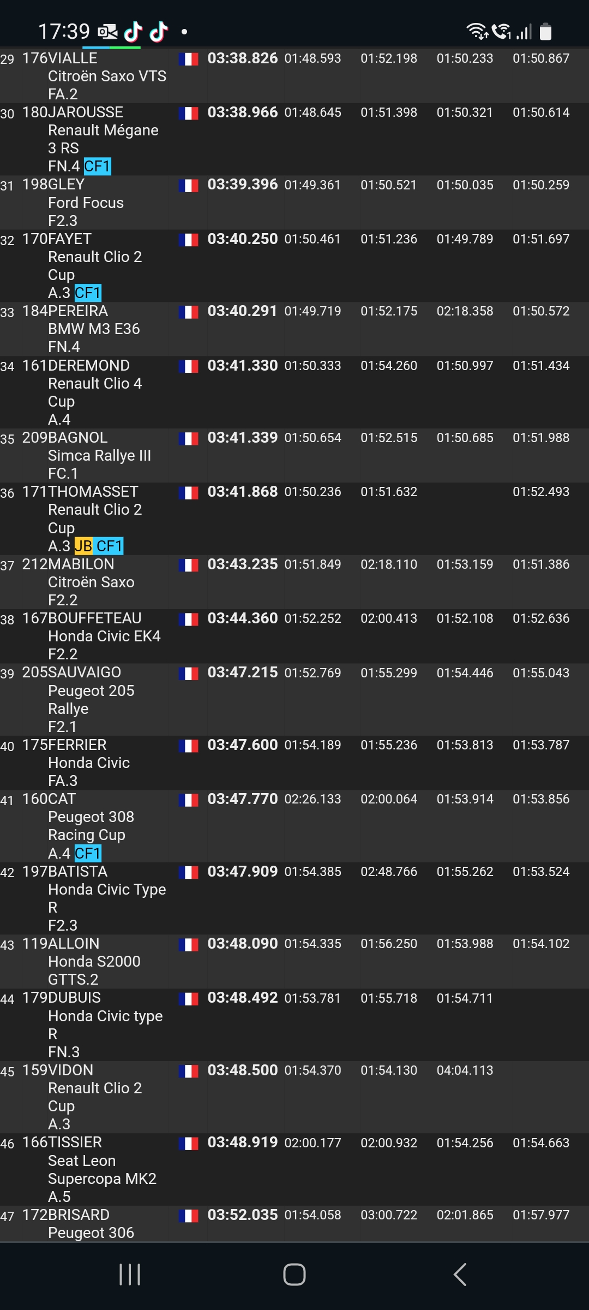Screen dimensions: 589x1310
Task: Tap the battery status icon
Action: click(545, 32)
